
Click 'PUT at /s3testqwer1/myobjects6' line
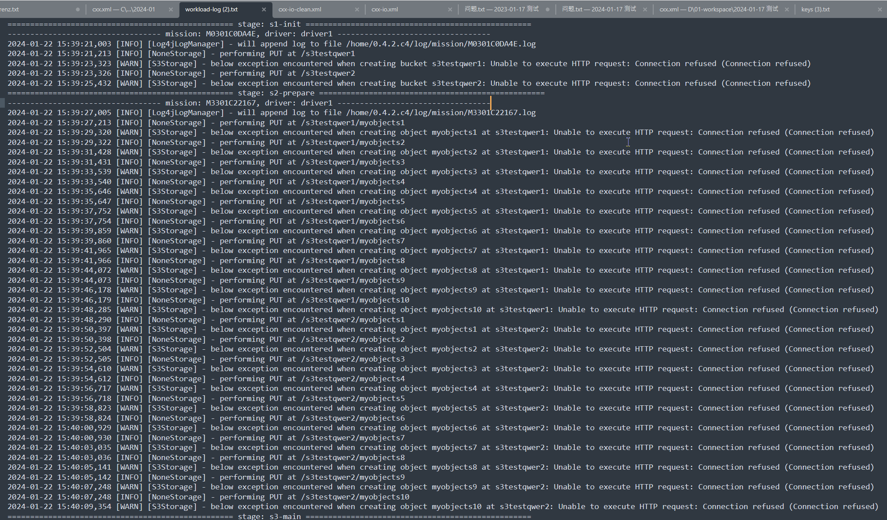[206, 221]
